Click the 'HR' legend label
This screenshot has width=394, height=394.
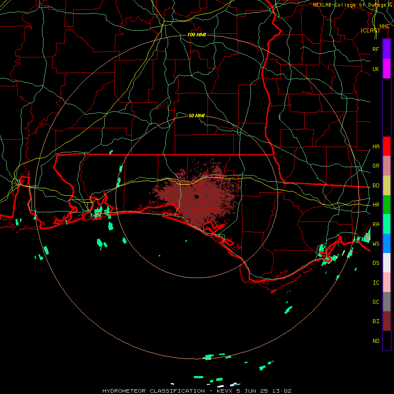[x=376, y=205]
